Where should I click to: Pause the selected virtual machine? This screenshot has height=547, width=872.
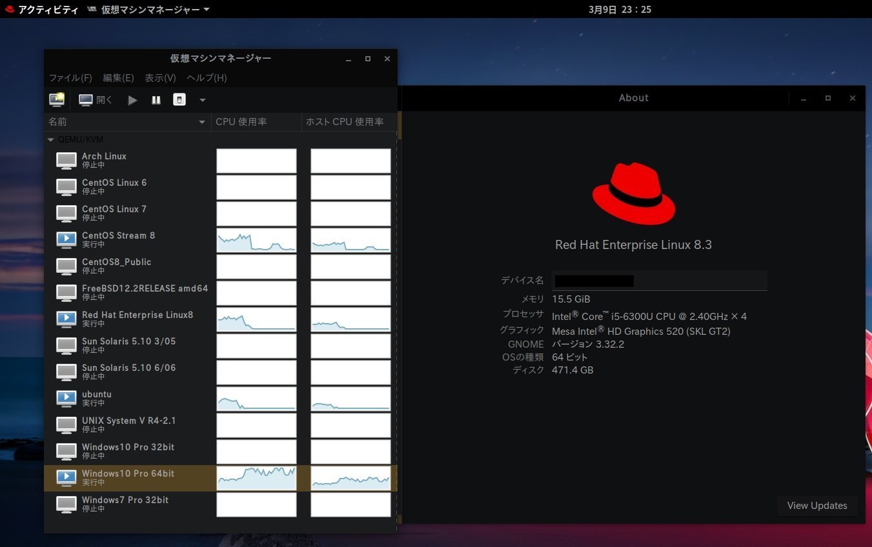[x=156, y=100]
